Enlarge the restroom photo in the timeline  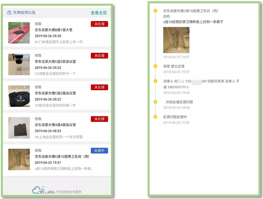pyautogui.click(x=176, y=40)
